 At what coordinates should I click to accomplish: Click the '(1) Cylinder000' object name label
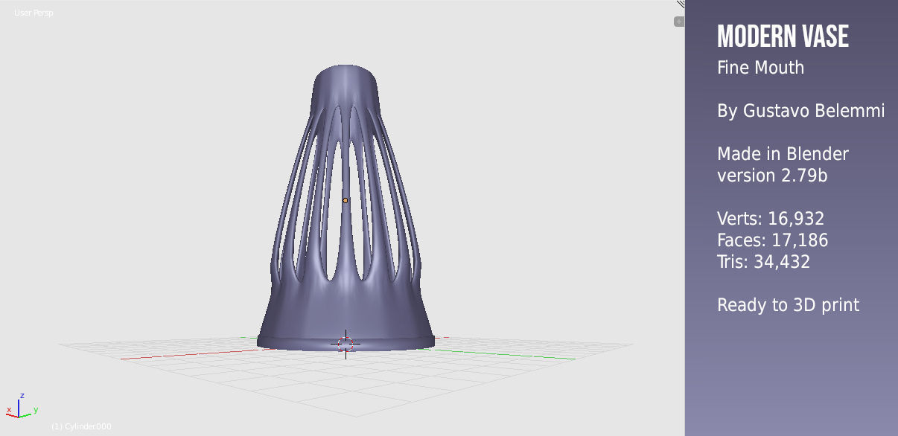(81, 426)
